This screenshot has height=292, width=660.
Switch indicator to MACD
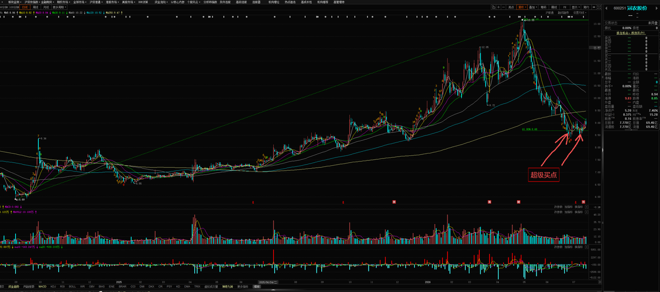click(43, 287)
